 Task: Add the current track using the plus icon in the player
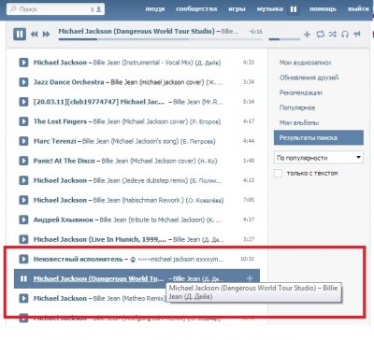pyautogui.click(x=307, y=34)
